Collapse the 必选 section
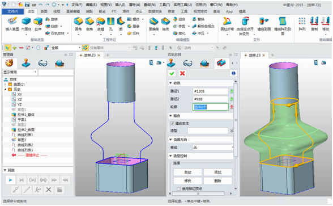 point(170,83)
